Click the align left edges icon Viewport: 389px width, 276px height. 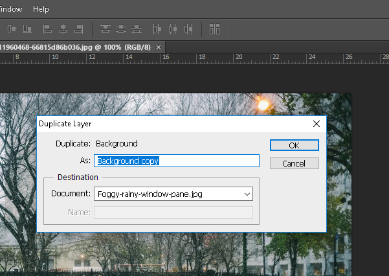point(47,29)
